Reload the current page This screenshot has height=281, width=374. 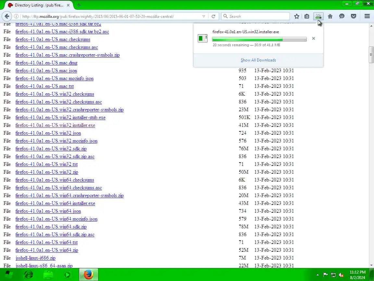(x=214, y=16)
